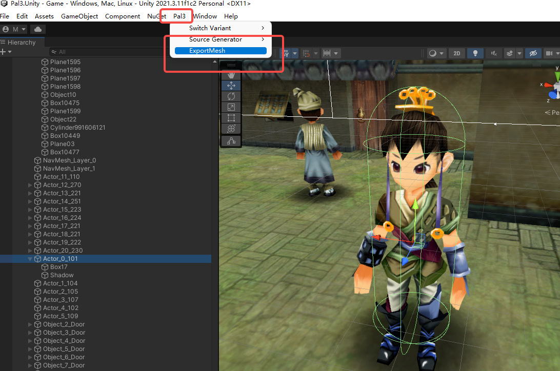Select the Hand tool in the Scene view
Image resolution: width=560 pixels, height=371 pixels.
[x=231, y=76]
